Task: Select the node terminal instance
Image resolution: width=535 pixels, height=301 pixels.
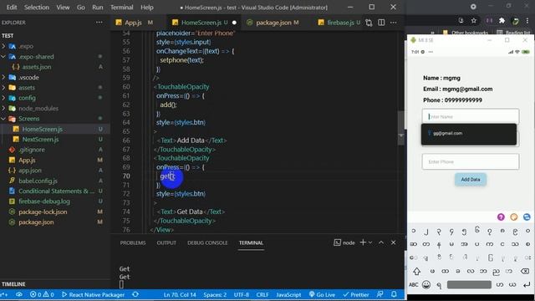Action: (x=344, y=242)
